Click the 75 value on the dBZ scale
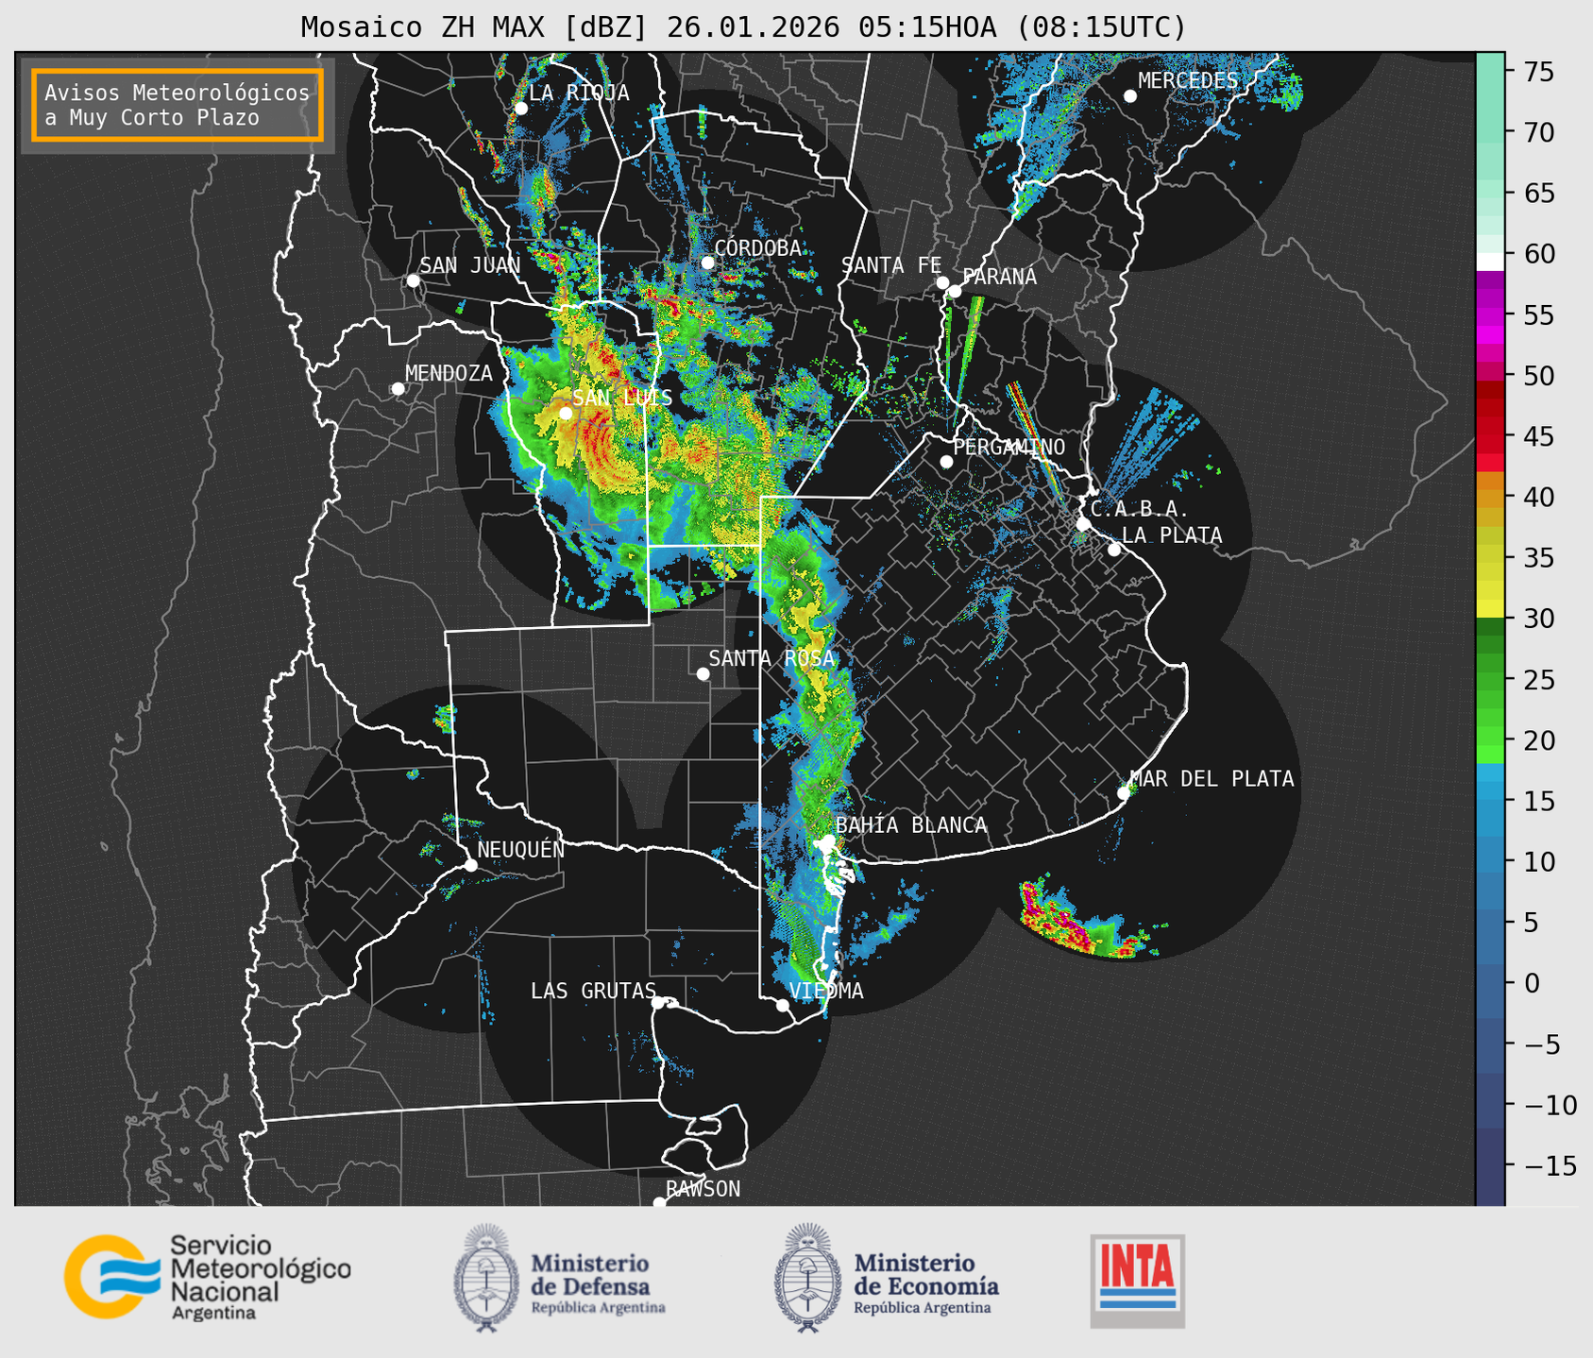The height and width of the screenshot is (1358, 1593). (x=1539, y=72)
